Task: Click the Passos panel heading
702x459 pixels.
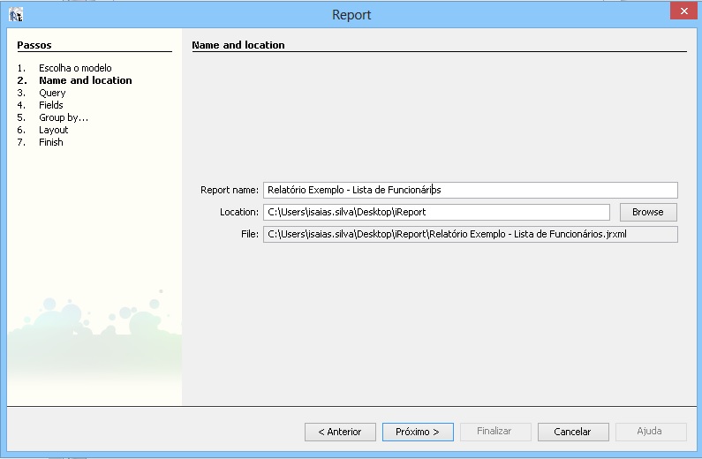Action: [x=34, y=44]
